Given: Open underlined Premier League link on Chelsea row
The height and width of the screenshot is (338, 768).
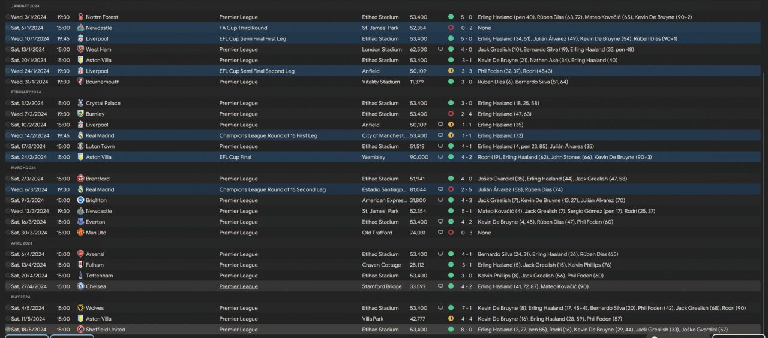Looking at the screenshot, I should 238,286.
